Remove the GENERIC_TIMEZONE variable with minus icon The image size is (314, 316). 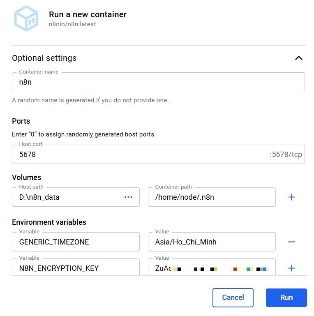[291, 242]
